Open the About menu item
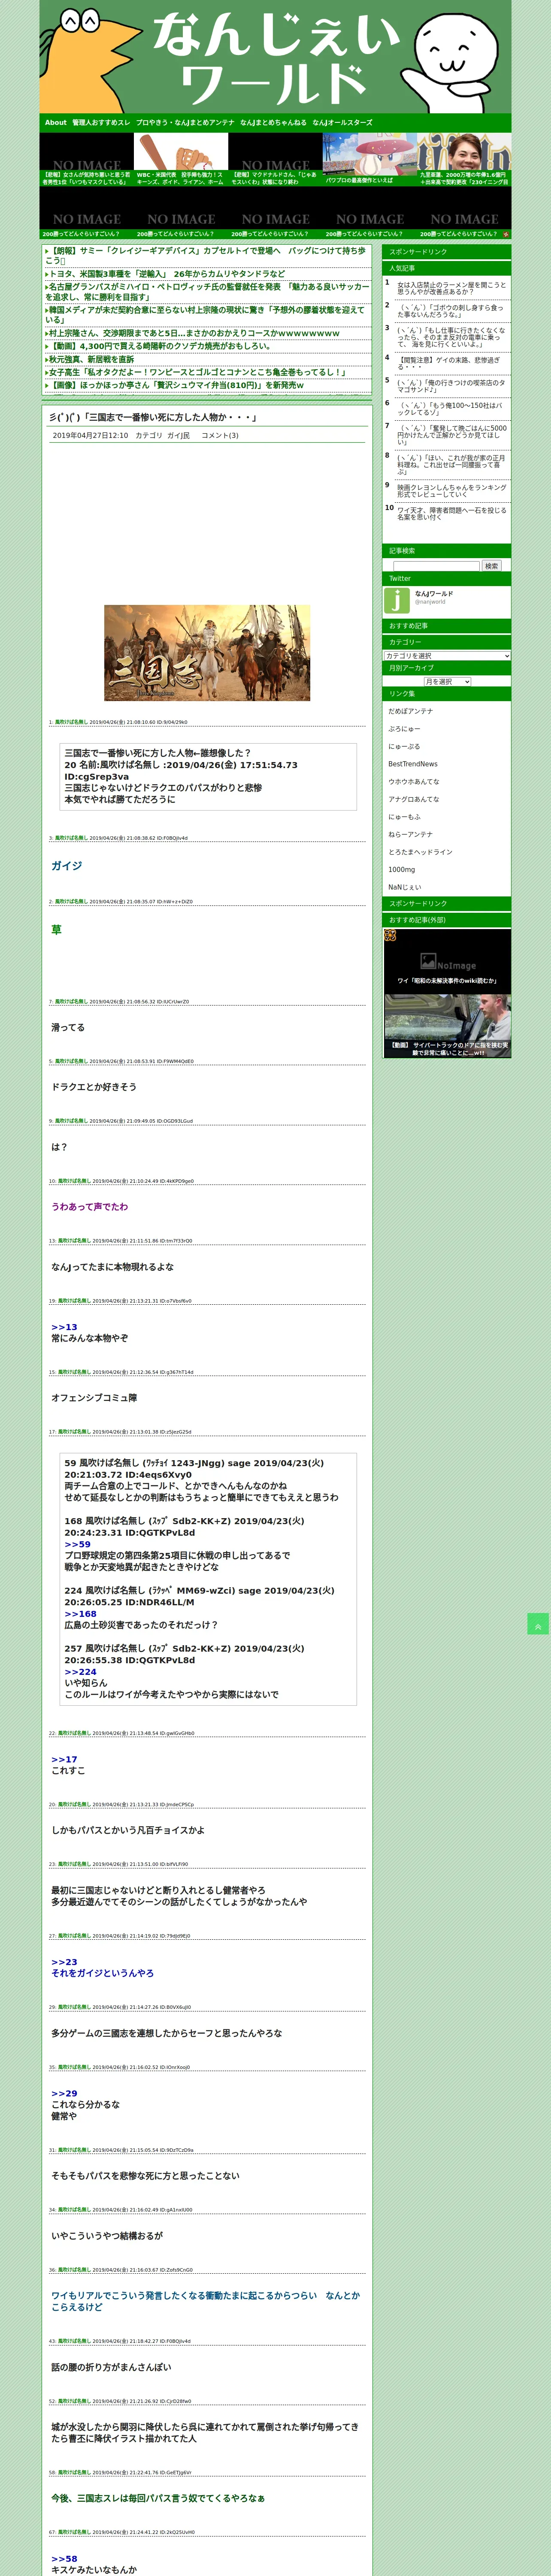551x2576 pixels. tap(55, 123)
